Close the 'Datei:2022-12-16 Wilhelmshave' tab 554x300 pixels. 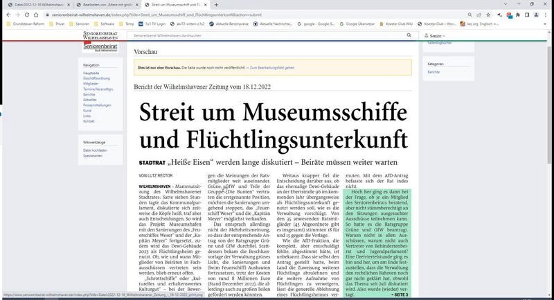click(x=69, y=5)
